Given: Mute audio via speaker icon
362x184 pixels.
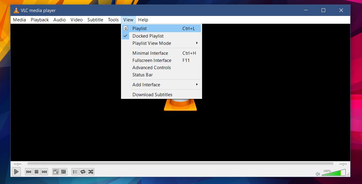Looking at the screenshot, I should point(318,174).
